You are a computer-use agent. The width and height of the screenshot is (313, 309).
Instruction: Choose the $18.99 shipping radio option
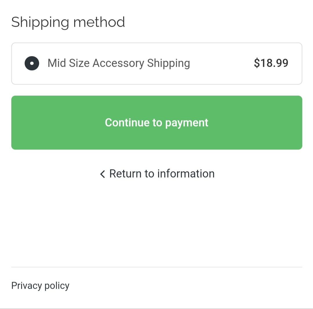pos(32,63)
